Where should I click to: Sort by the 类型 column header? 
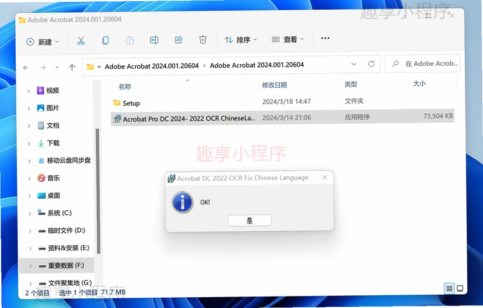(x=351, y=84)
